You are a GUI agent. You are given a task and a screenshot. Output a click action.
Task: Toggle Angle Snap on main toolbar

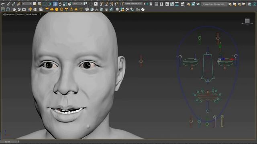point(106,4)
